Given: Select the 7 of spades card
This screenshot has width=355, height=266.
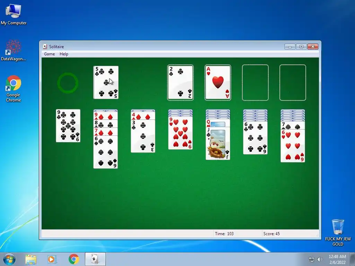Looking at the screenshot, I should point(293,125).
